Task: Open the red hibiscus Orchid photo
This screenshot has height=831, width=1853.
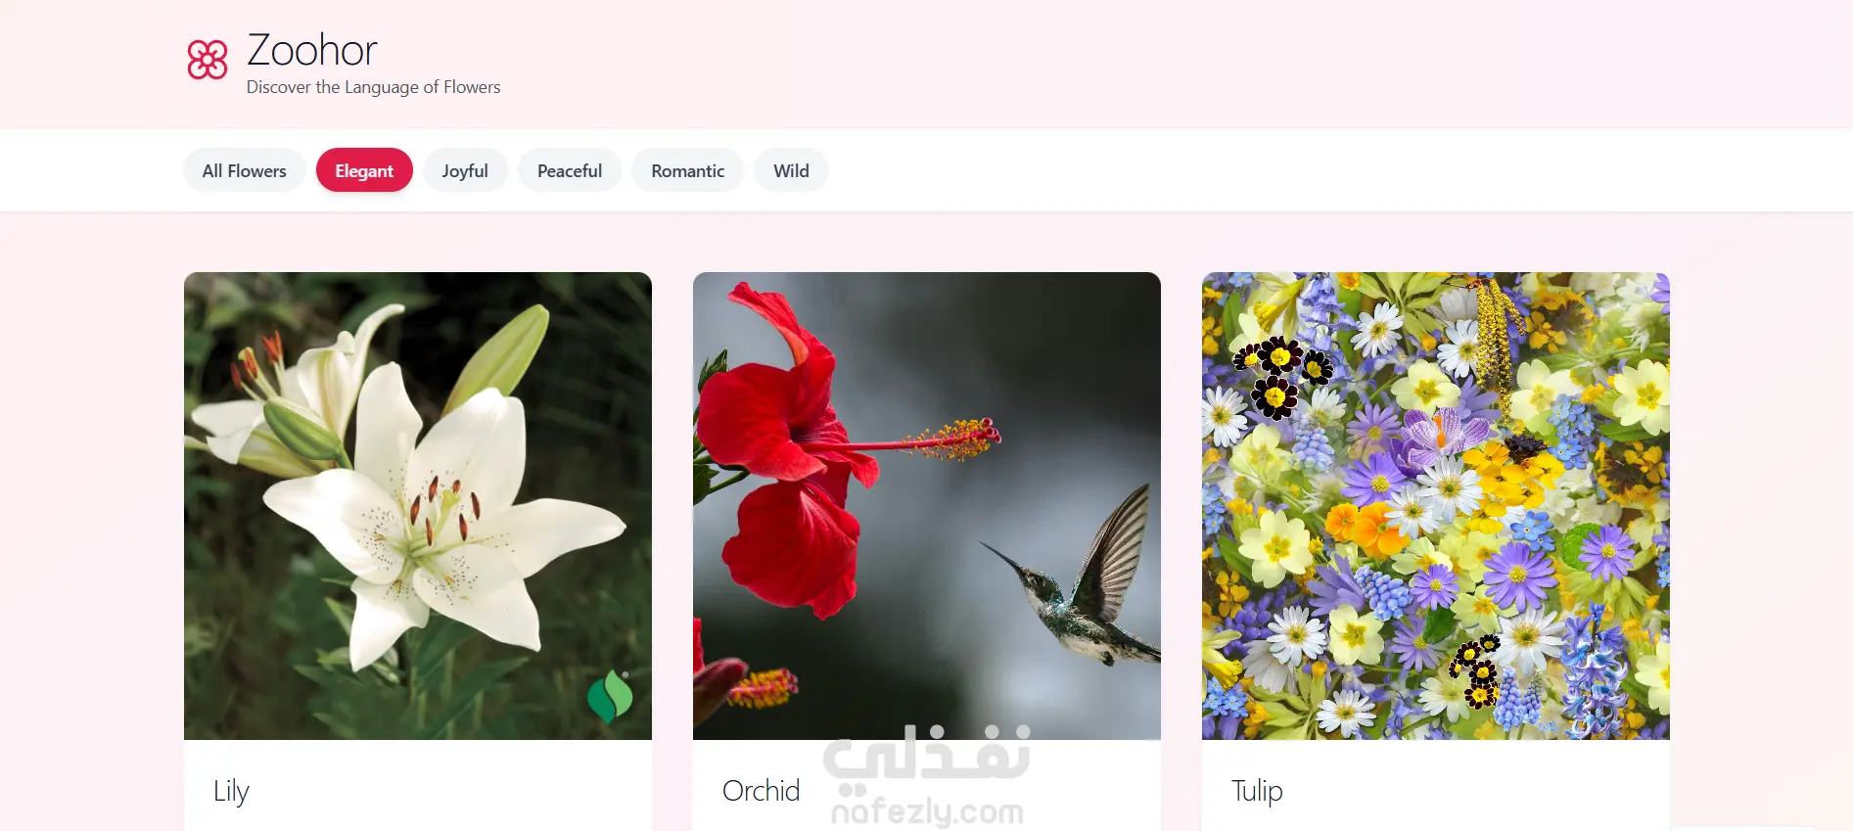Action: tap(927, 506)
